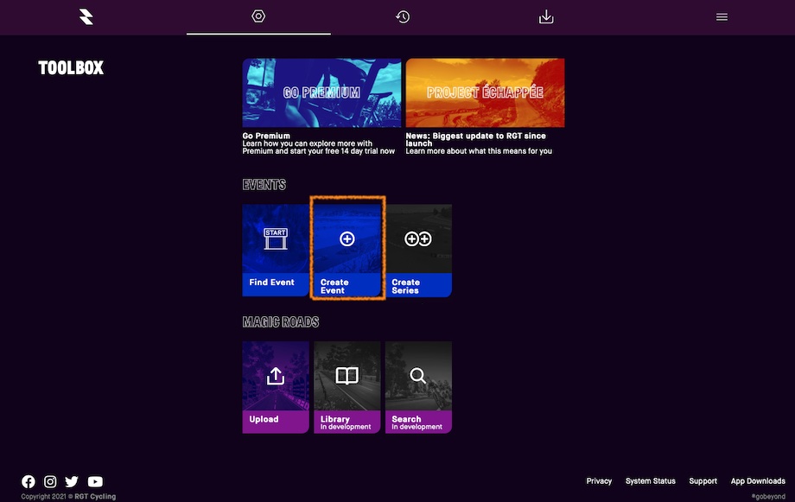Open the Facebook page icon
Image resolution: width=795 pixels, height=502 pixels.
coord(29,481)
